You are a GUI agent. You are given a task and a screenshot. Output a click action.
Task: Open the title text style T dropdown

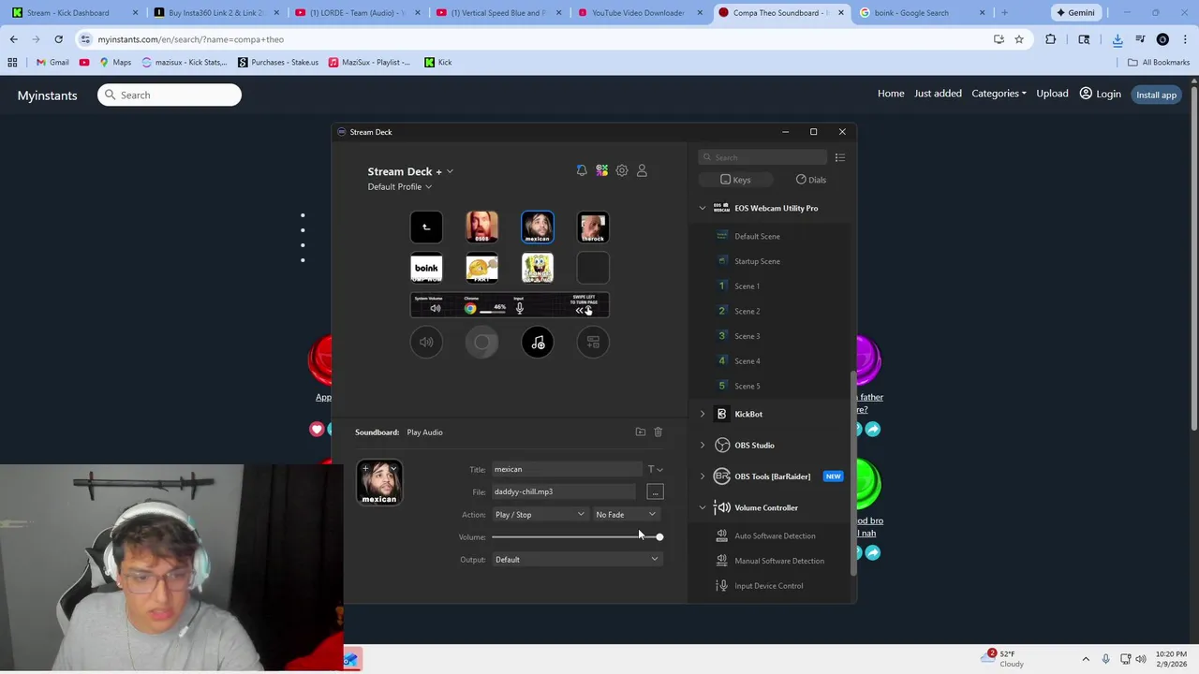656,469
